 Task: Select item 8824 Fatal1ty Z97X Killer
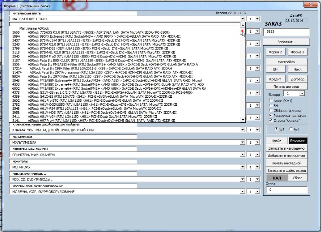[x=124, y=76]
